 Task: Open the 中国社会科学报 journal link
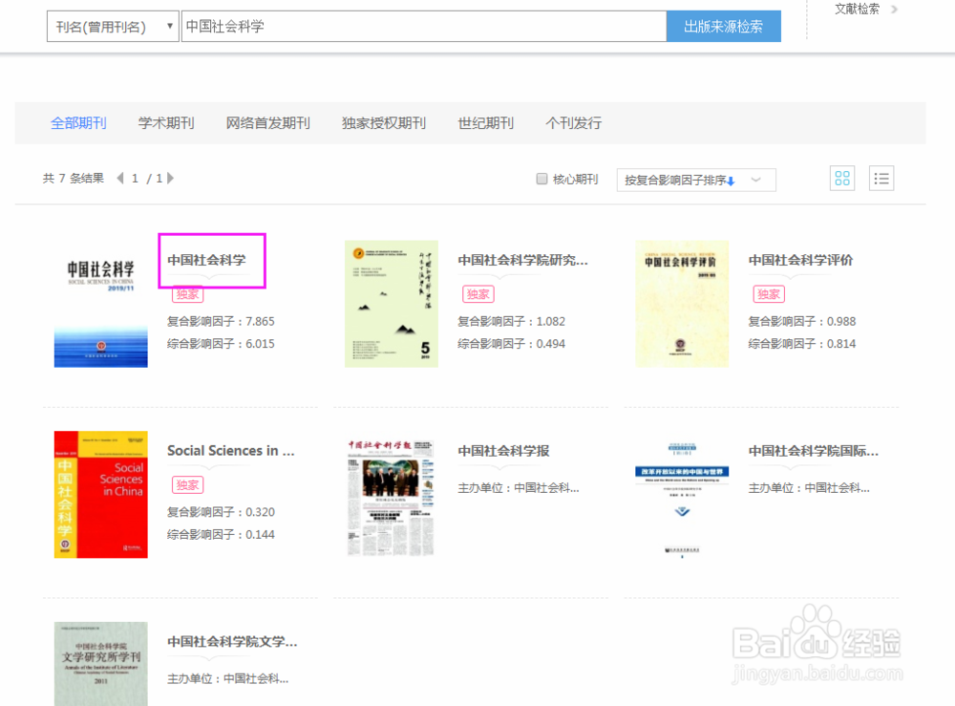(x=503, y=451)
